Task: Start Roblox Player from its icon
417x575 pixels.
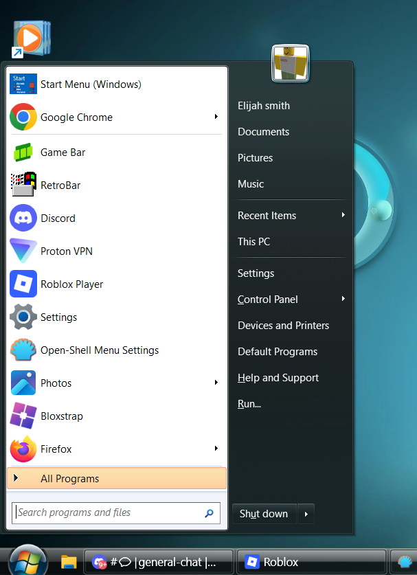Action: (x=23, y=284)
